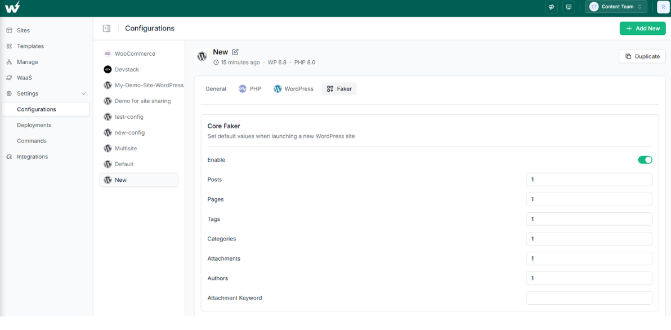Click the Pages count field
The image size is (671, 330).
click(x=589, y=199)
